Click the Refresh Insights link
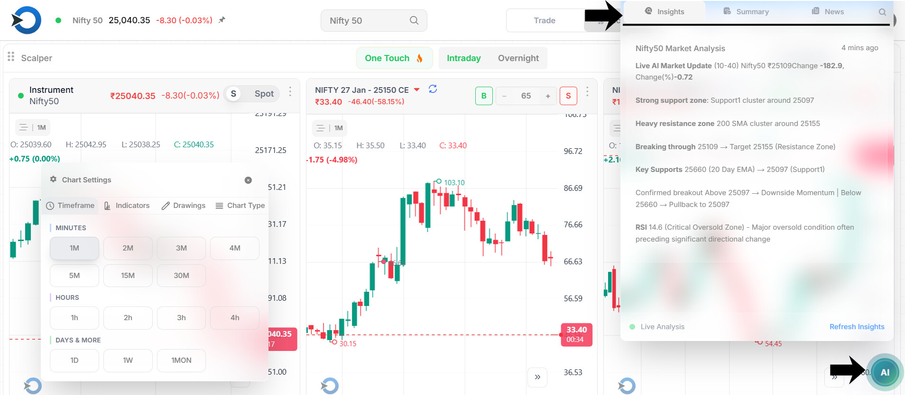 [857, 327]
